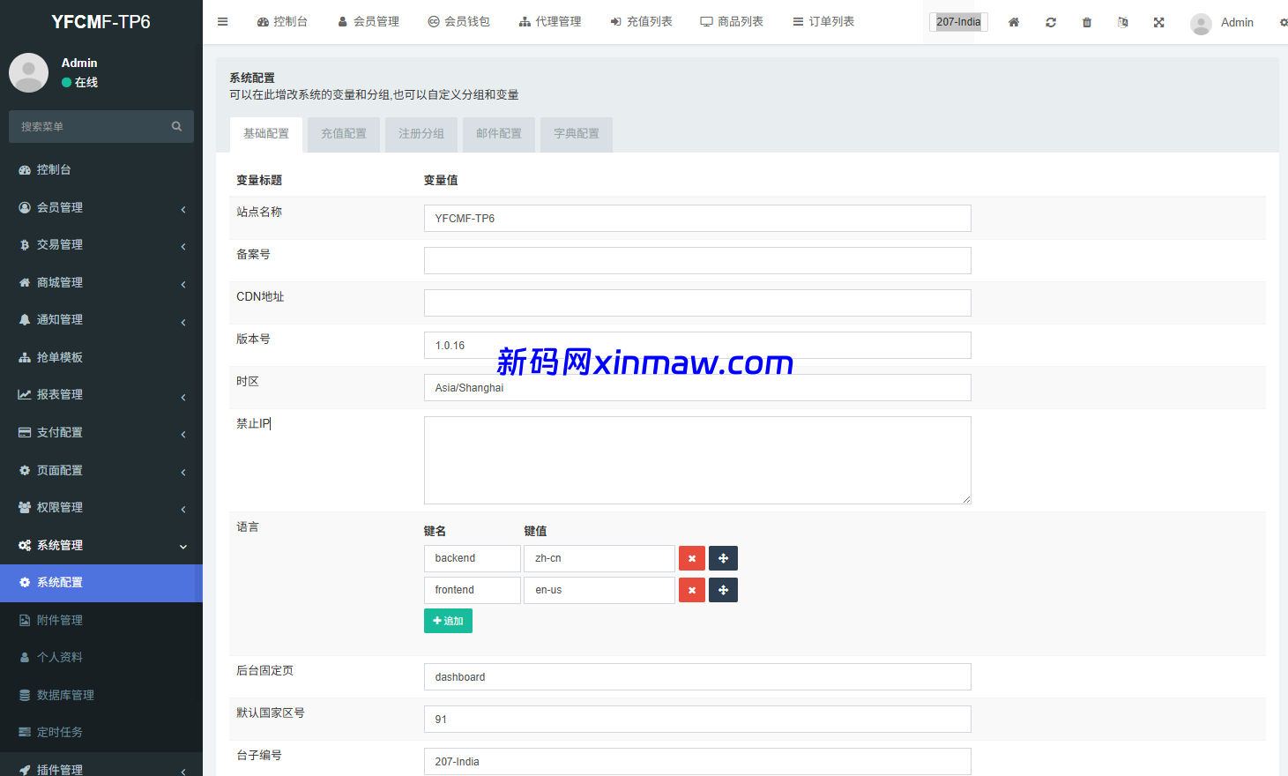
Task: Open 订单列表 in the top navigation
Action: coord(823,22)
